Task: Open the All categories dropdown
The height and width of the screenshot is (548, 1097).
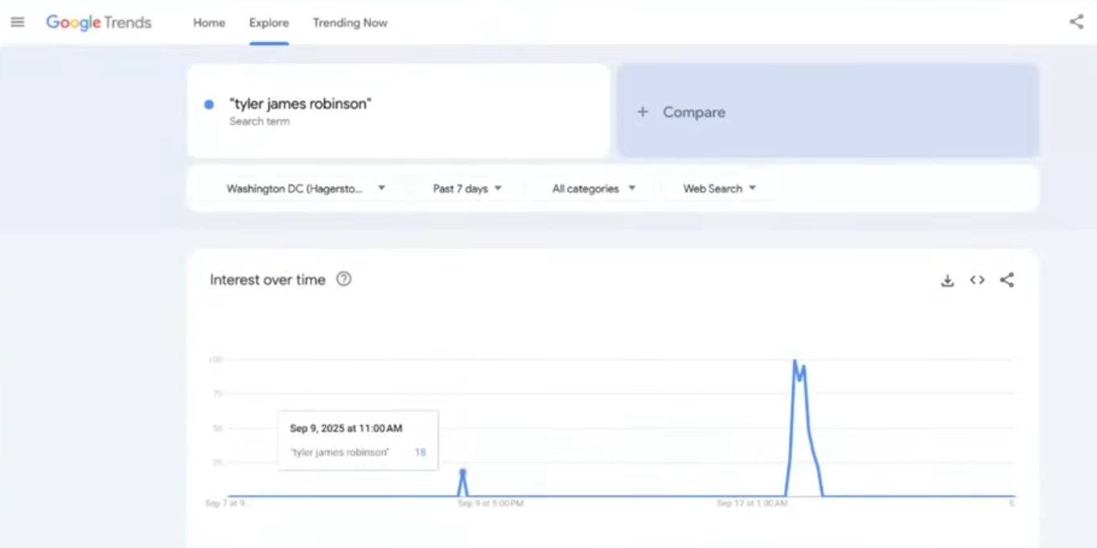Action: (x=594, y=189)
